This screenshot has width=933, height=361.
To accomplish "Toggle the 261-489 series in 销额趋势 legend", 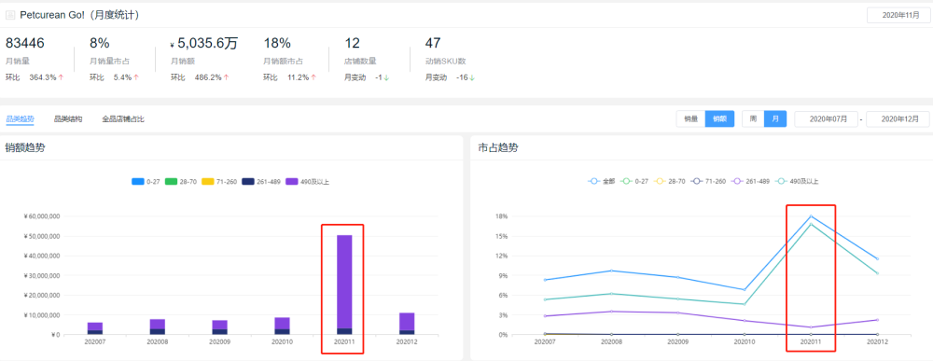I will [260, 182].
